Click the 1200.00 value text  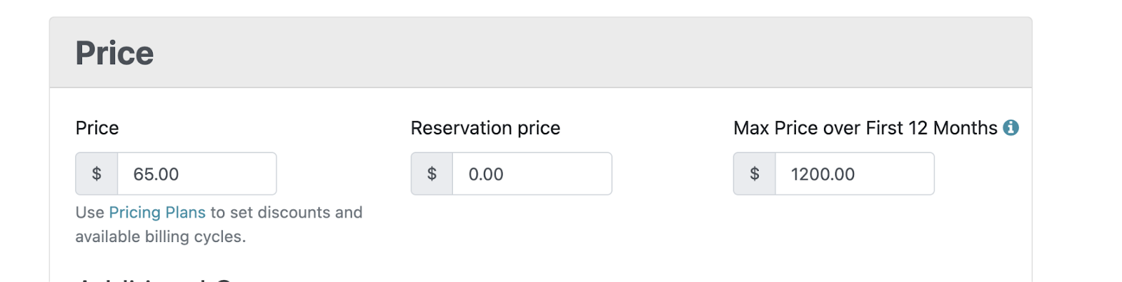point(823,174)
